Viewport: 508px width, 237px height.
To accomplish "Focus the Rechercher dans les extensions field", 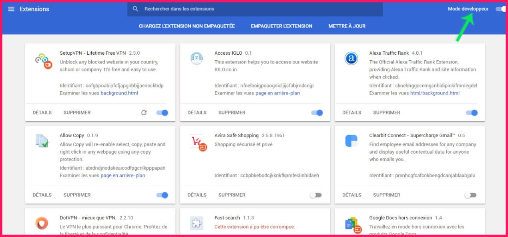I will [x=255, y=9].
